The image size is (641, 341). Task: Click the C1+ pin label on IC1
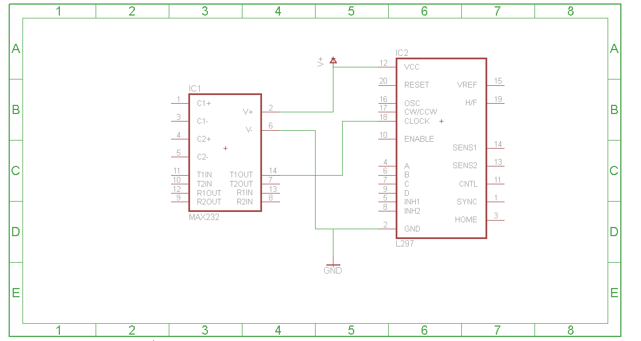(204, 103)
